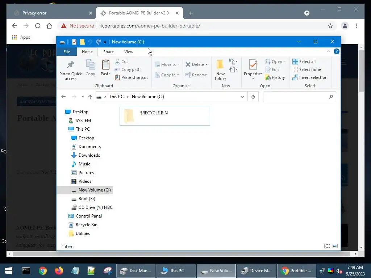Select the Cut command
371x278 pixels.
coord(122,62)
